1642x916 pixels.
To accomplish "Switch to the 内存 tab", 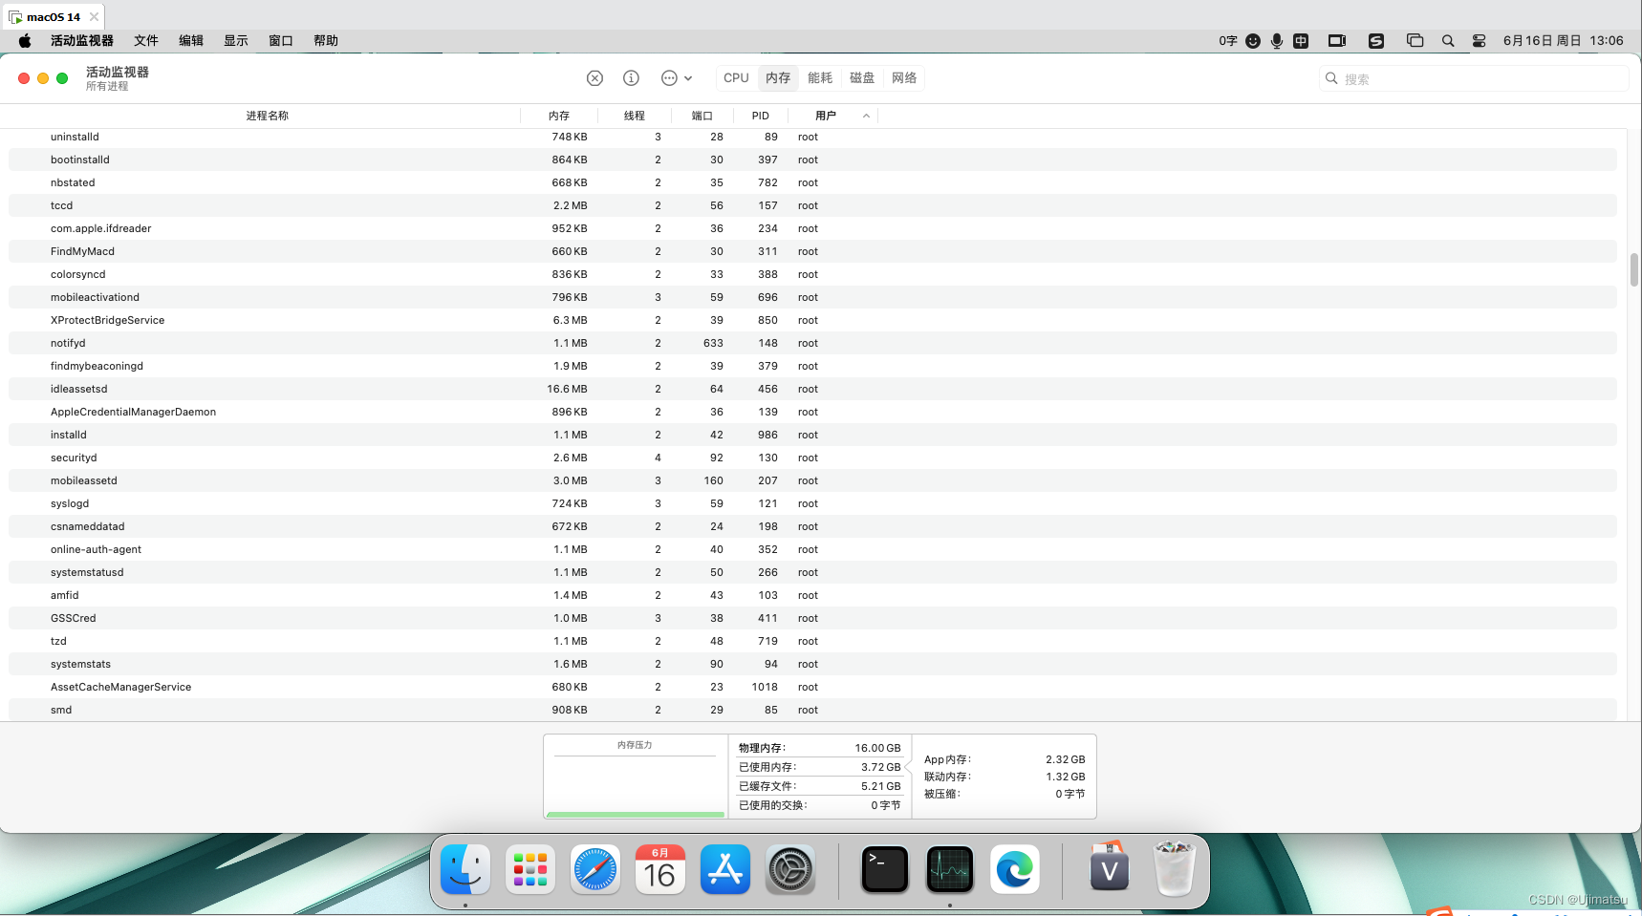I will point(778,78).
